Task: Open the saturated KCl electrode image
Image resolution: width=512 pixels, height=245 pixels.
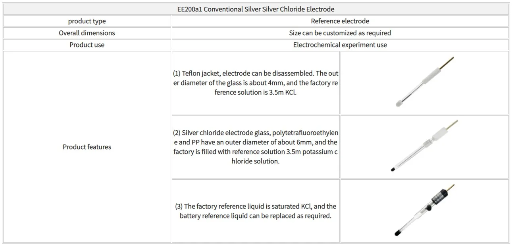Action: [x=424, y=211]
